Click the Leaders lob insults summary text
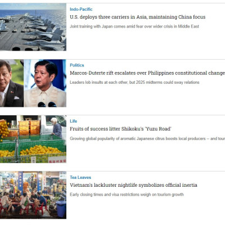Viewport: 225px width, 225px height. click(x=134, y=82)
